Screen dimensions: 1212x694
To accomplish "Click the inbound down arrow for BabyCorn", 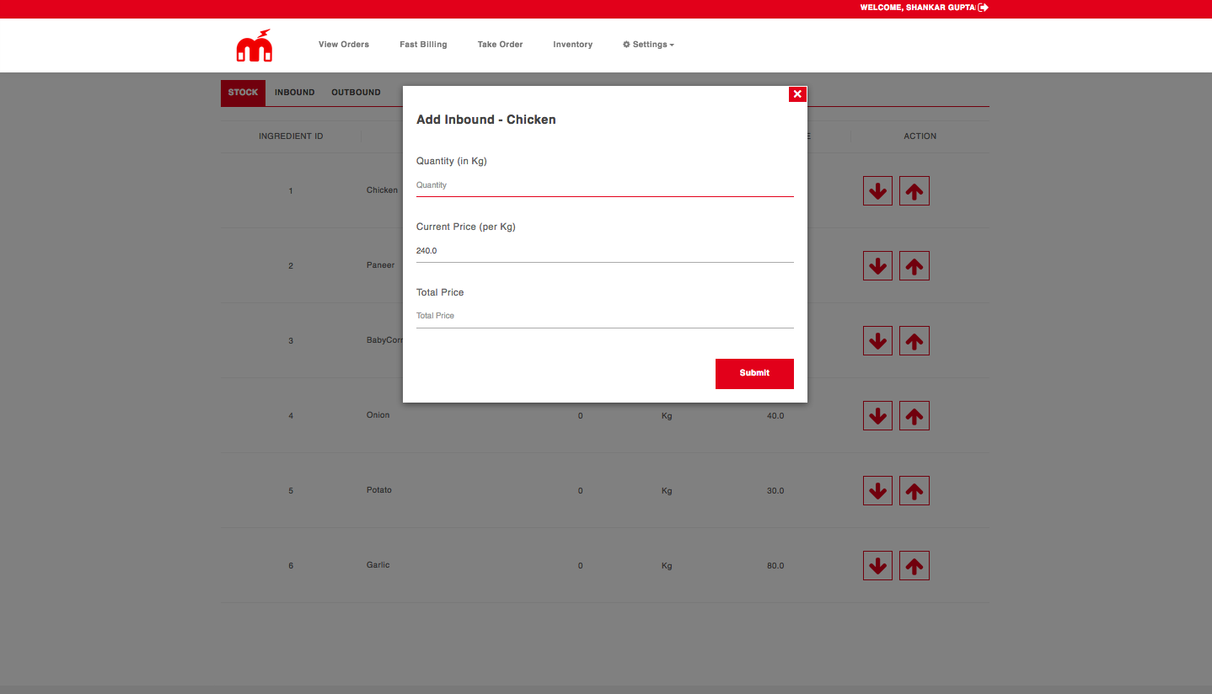I will (x=877, y=341).
